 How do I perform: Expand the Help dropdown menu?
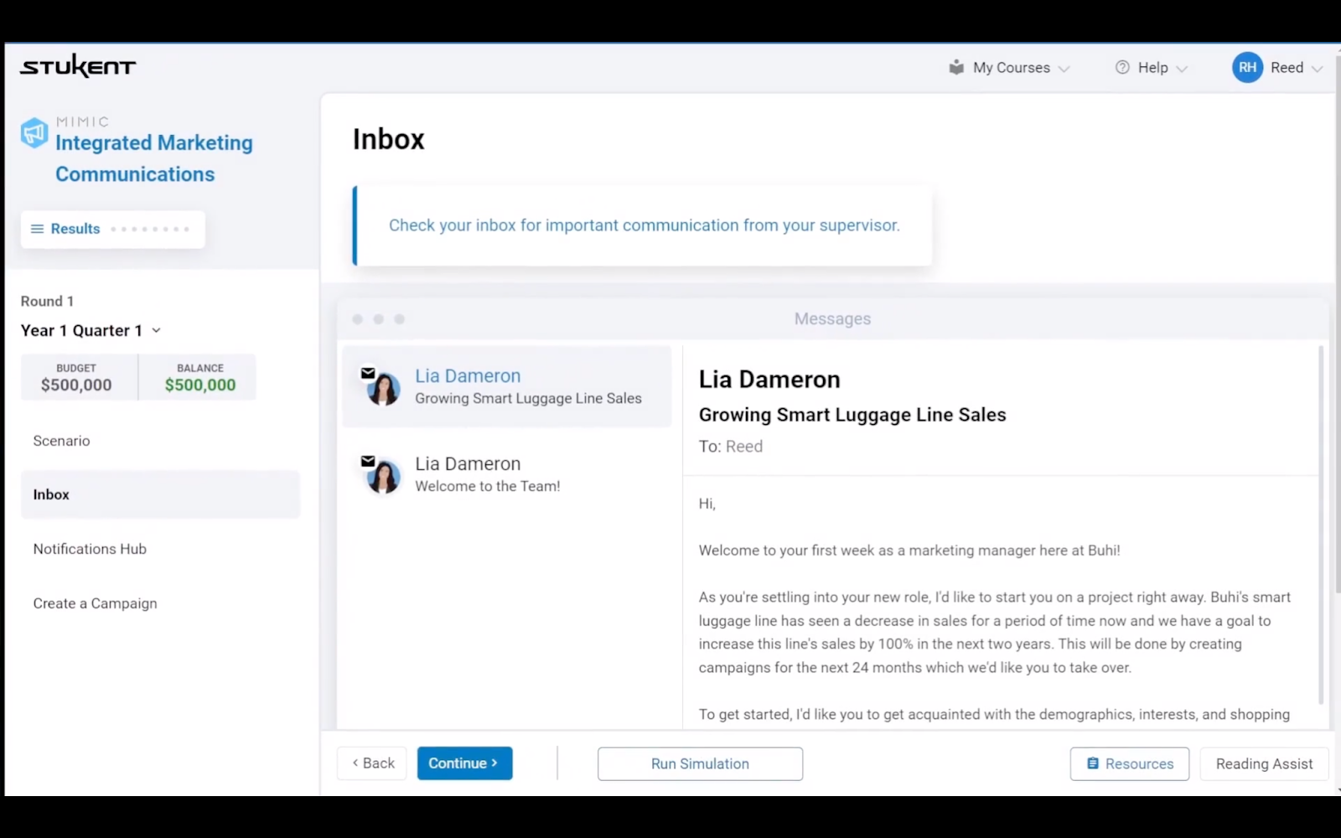coord(1152,67)
